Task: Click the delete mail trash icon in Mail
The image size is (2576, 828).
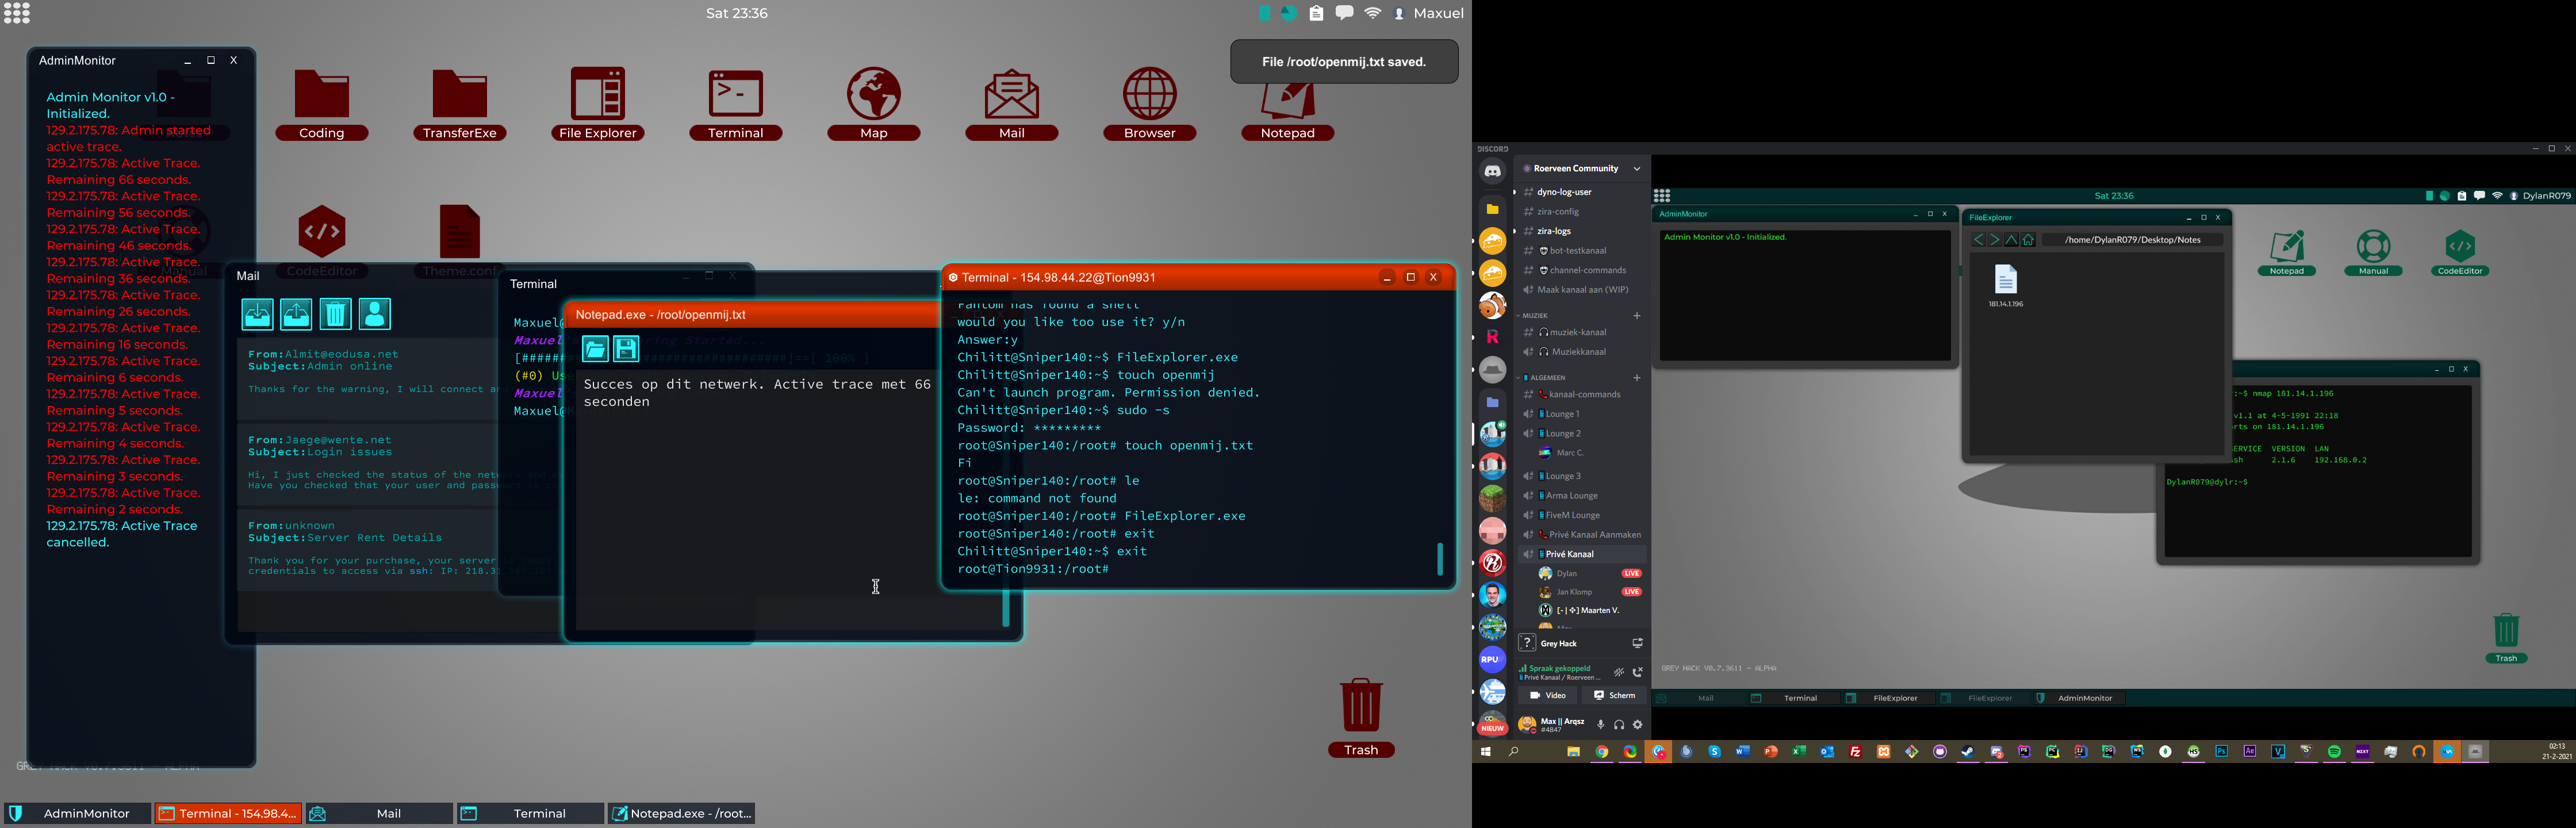Action: pyautogui.click(x=335, y=314)
